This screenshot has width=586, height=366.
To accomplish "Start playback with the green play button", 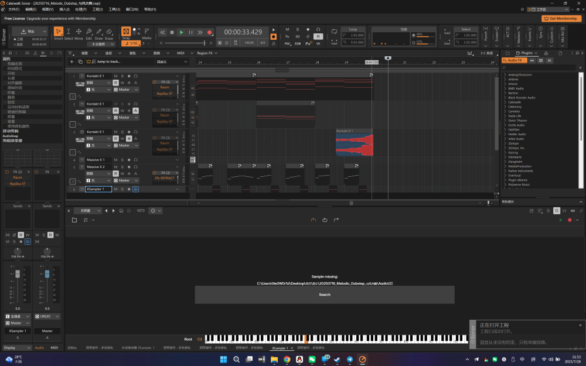I will pyautogui.click(x=181, y=32).
